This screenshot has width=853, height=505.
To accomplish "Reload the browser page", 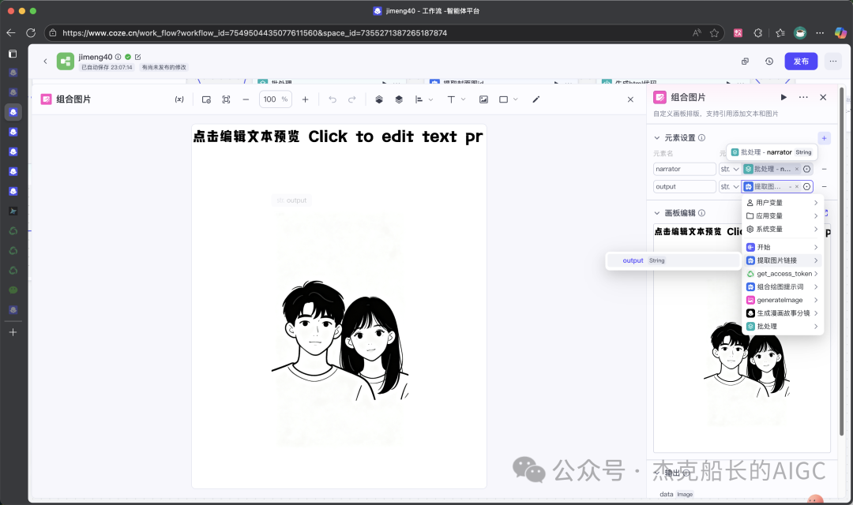I will [31, 32].
